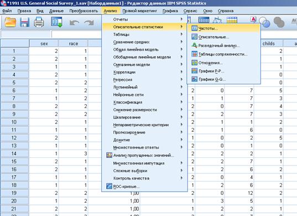Expand the Таблицы submenu
This screenshot has width=297, height=216.
[x=144, y=34]
